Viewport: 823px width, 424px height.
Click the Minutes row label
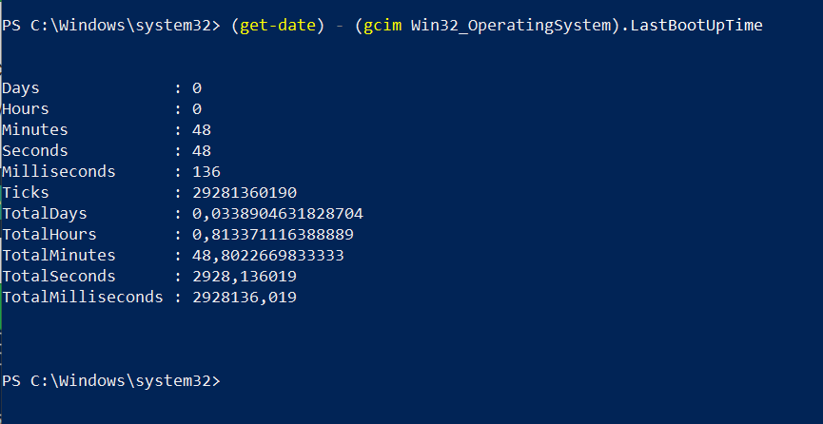35,130
